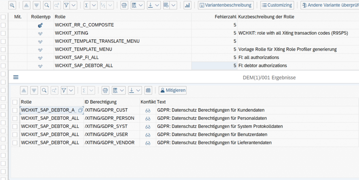Tick the checkbox for /XITING/GDPR_VENDOR row

[15, 143]
